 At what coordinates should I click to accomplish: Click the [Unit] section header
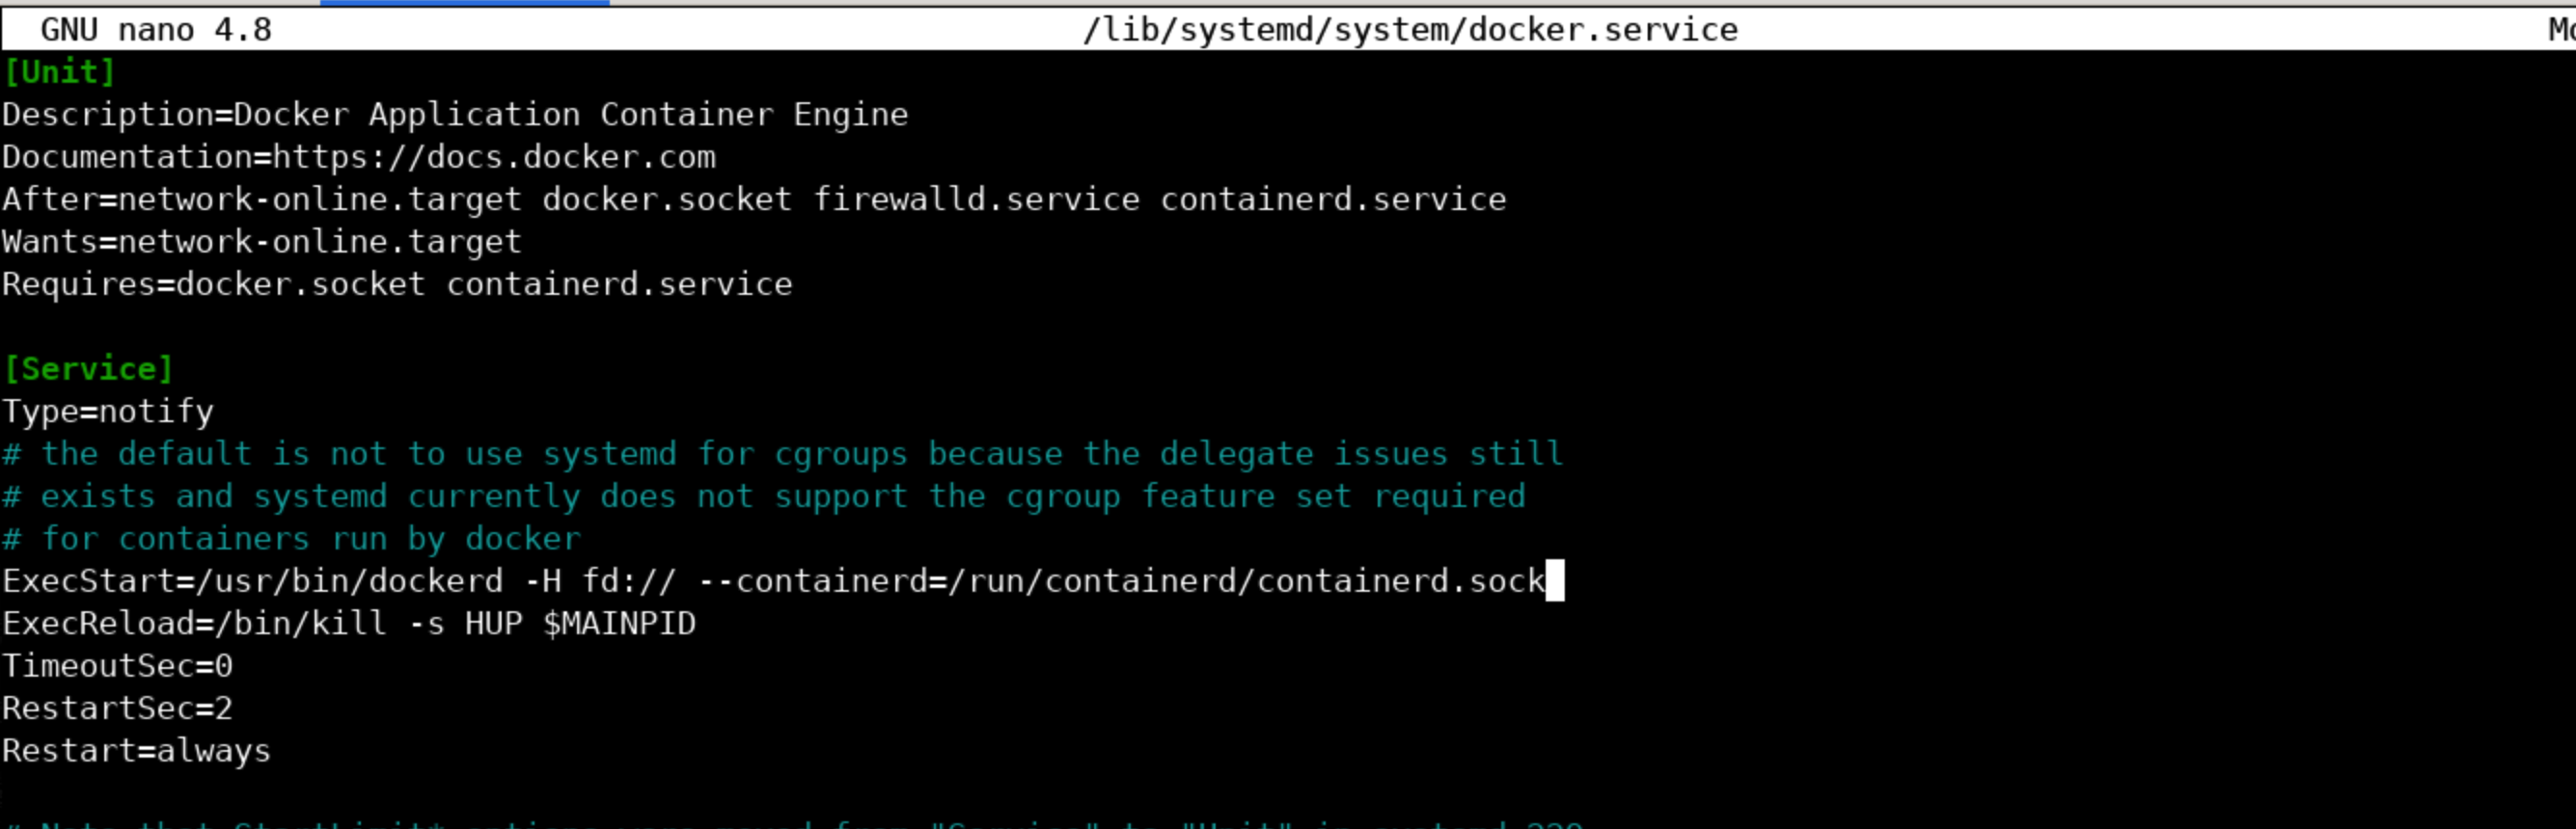[60, 73]
